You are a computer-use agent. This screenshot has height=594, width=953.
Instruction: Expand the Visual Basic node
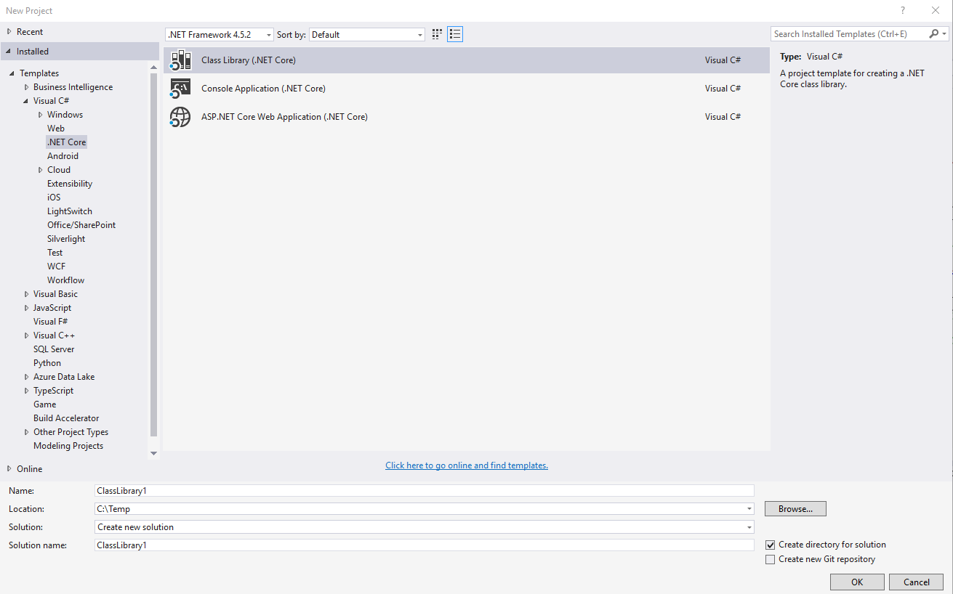click(26, 294)
